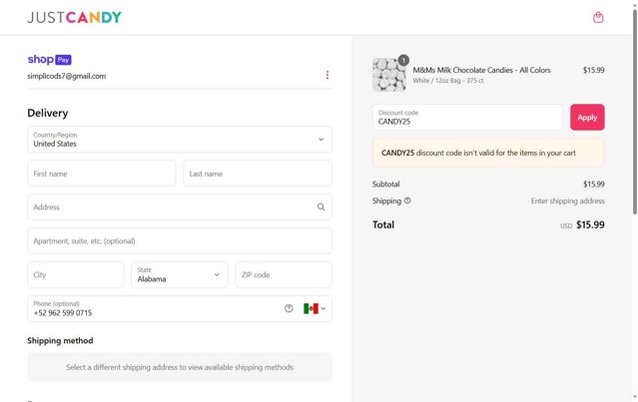
Task: Click the address search magnifier icon
Action: click(321, 207)
